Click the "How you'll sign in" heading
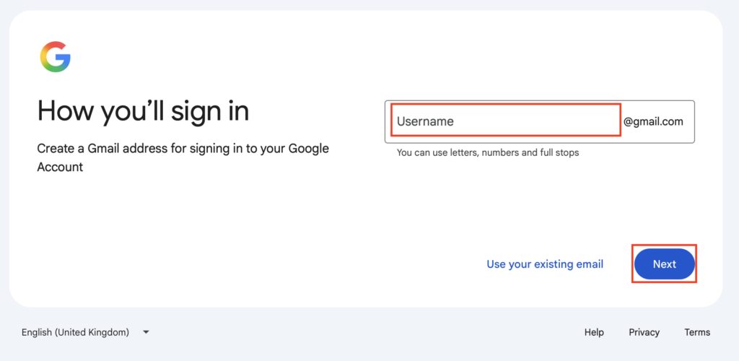This screenshot has width=739, height=361. pos(143,112)
